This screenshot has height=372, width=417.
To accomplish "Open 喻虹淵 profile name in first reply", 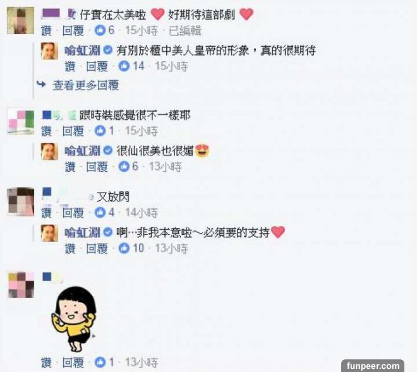I will (82, 51).
